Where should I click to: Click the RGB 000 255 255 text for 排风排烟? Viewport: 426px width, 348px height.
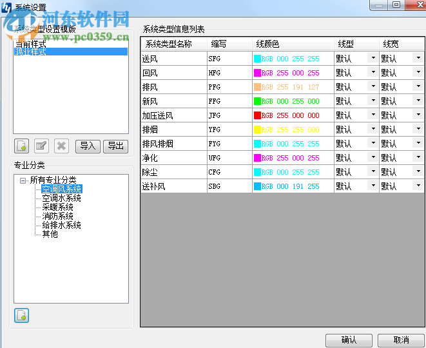291,144
